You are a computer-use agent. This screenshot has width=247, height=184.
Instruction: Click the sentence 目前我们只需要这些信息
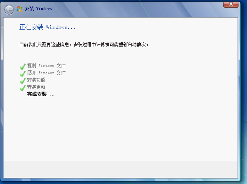[45, 45]
